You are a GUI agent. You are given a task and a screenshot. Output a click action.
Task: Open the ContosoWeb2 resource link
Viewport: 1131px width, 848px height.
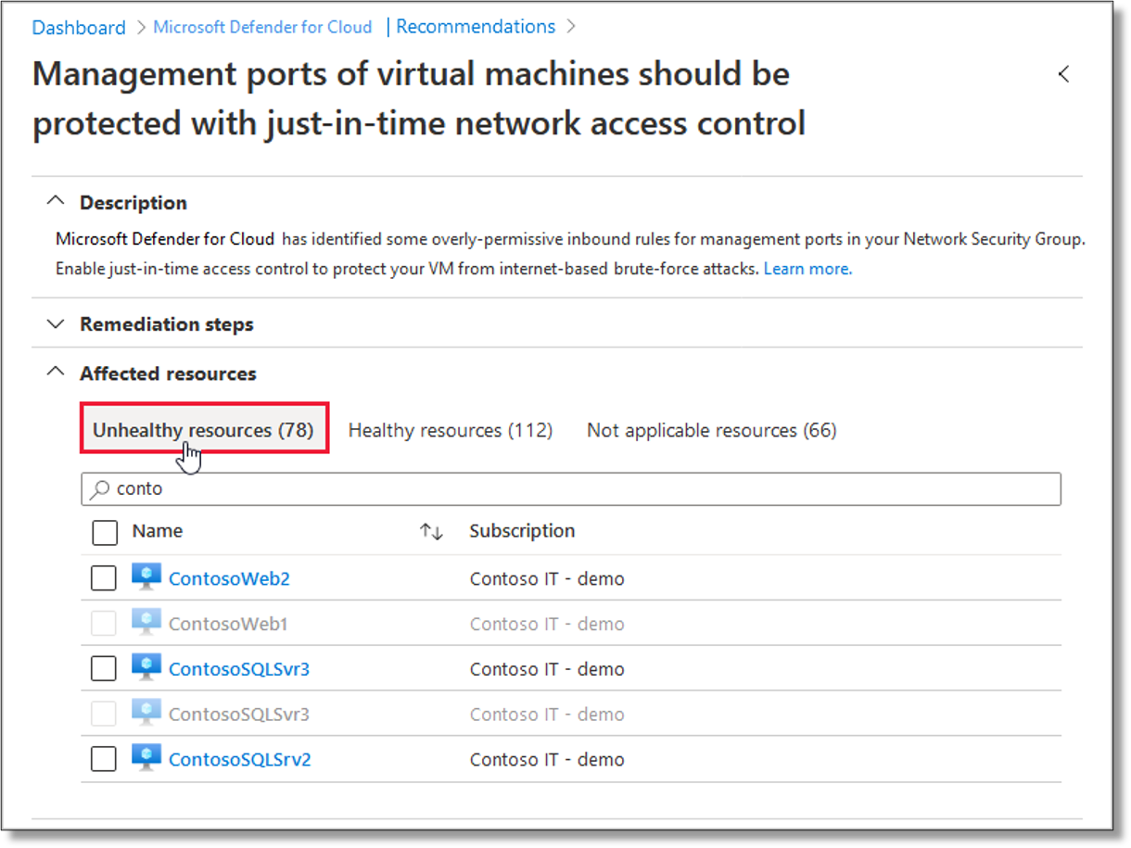229,578
